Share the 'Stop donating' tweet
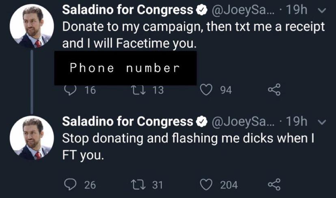Image resolution: width=336 pixels, height=198 pixels. coord(274,185)
